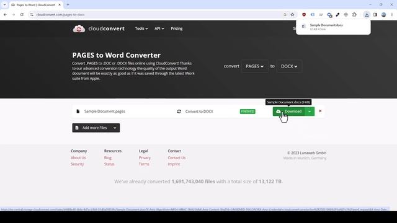Screen dimensions: 397x223
Task: Open the extensions puzzle-piece icon
Action: pos(354,15)
